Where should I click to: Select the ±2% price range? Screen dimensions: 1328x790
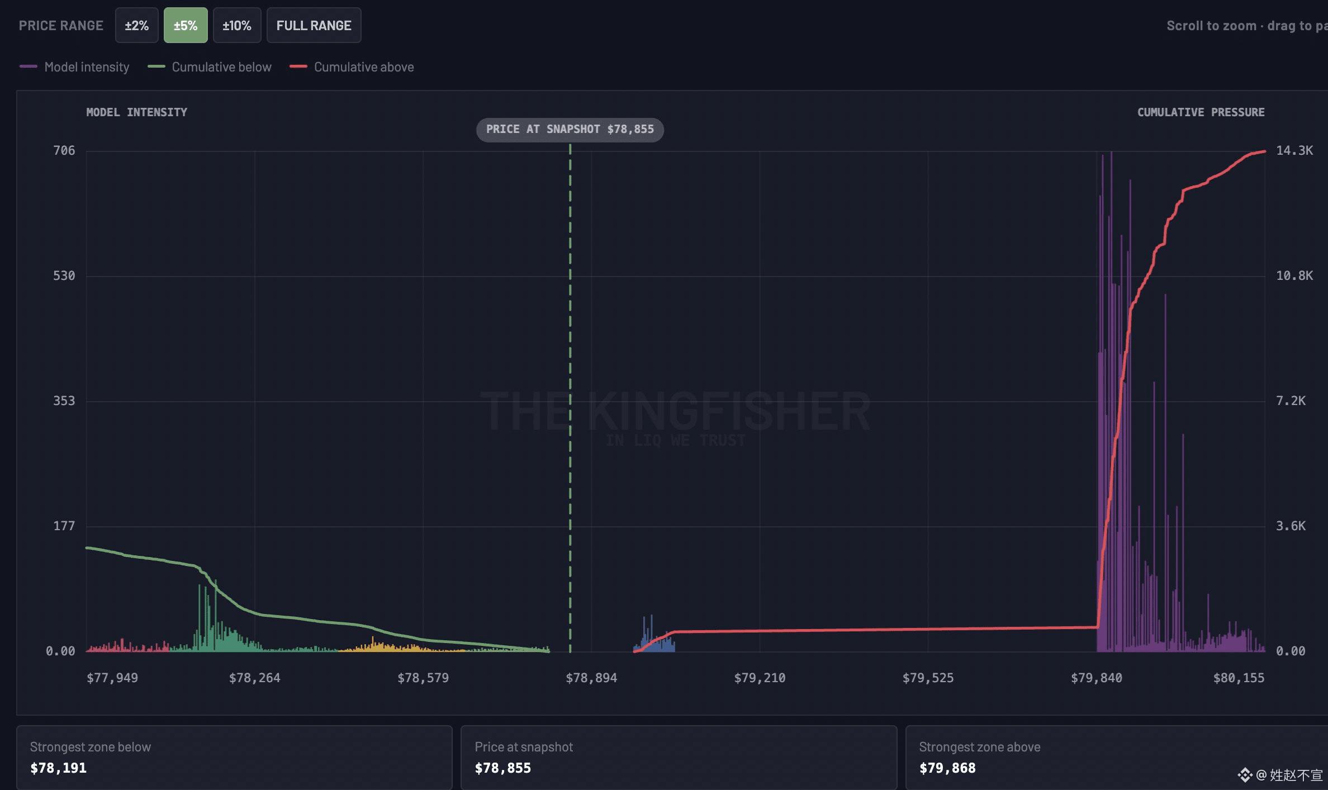137,25
